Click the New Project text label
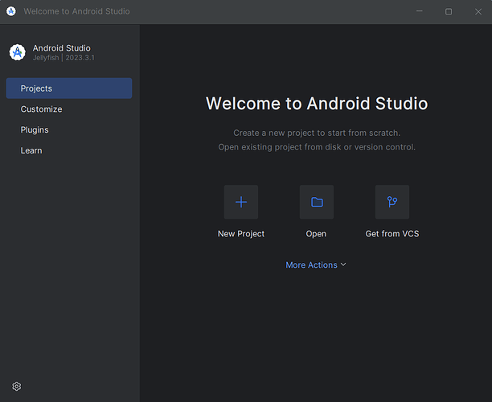Screen dimensions: 492x402 (x=240, y=234)
